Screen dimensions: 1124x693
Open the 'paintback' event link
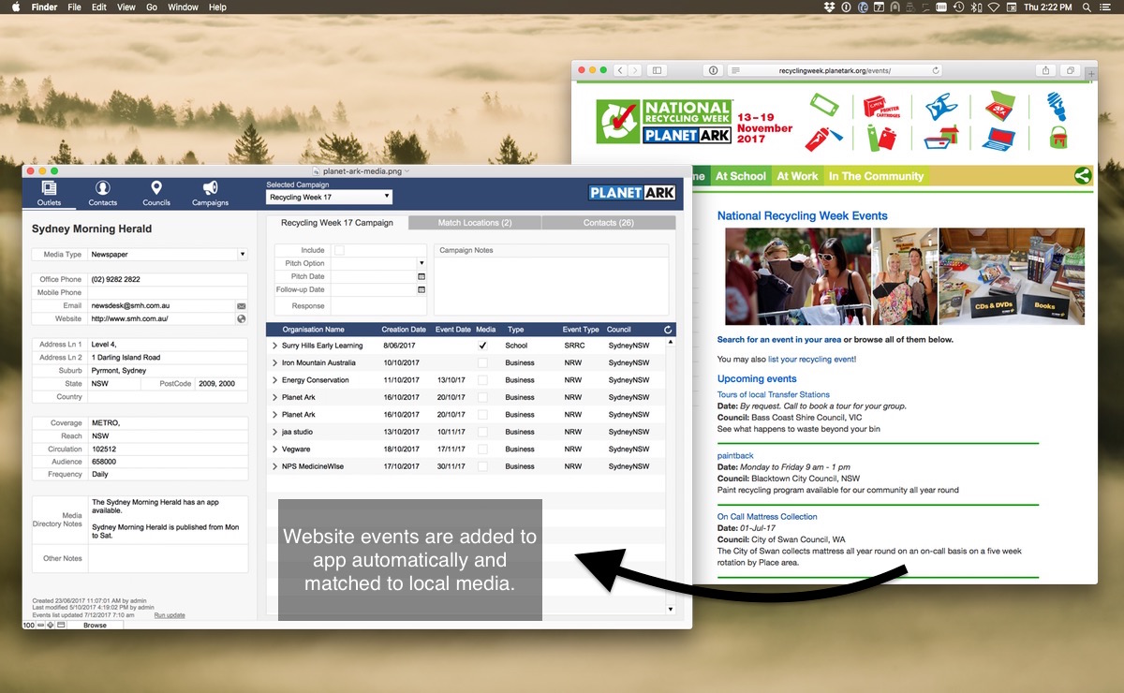(x=735, y=455)
